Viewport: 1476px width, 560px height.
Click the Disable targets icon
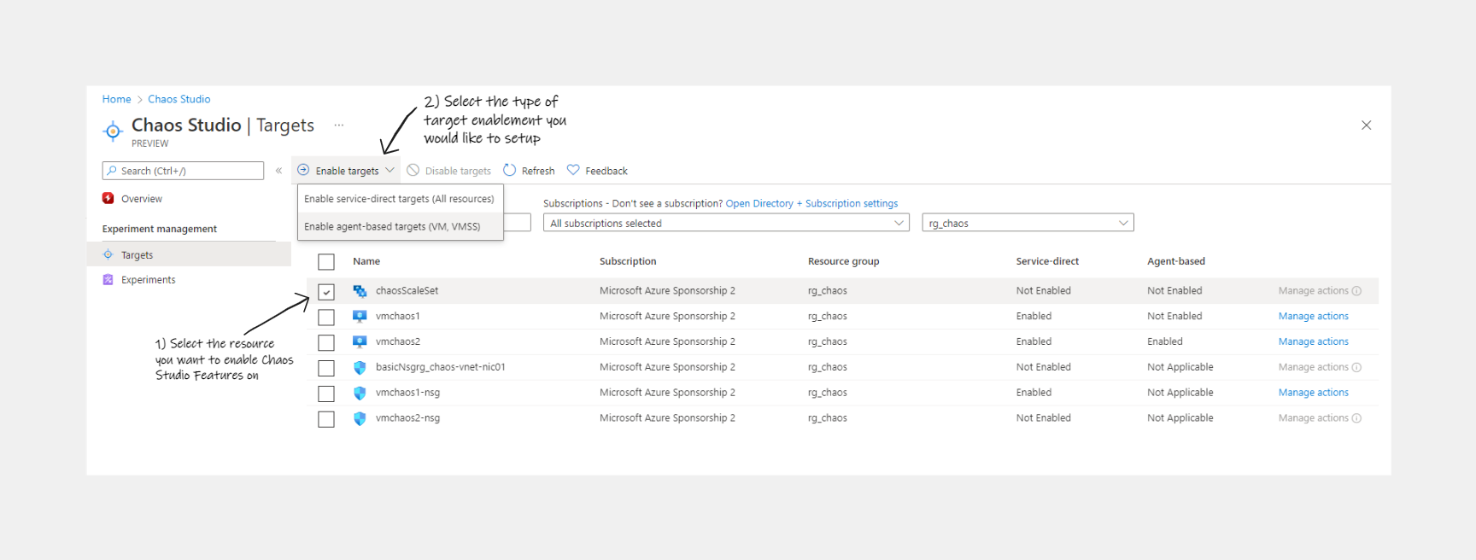pyautogui.click(x=413, y=170)
